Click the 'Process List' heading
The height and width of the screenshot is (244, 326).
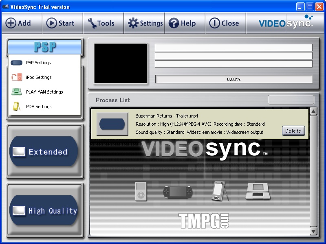[x=113, y=100]
